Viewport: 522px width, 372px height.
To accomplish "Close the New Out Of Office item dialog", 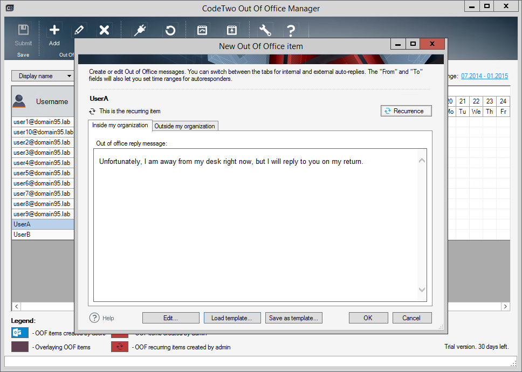I will pos(432,44).
